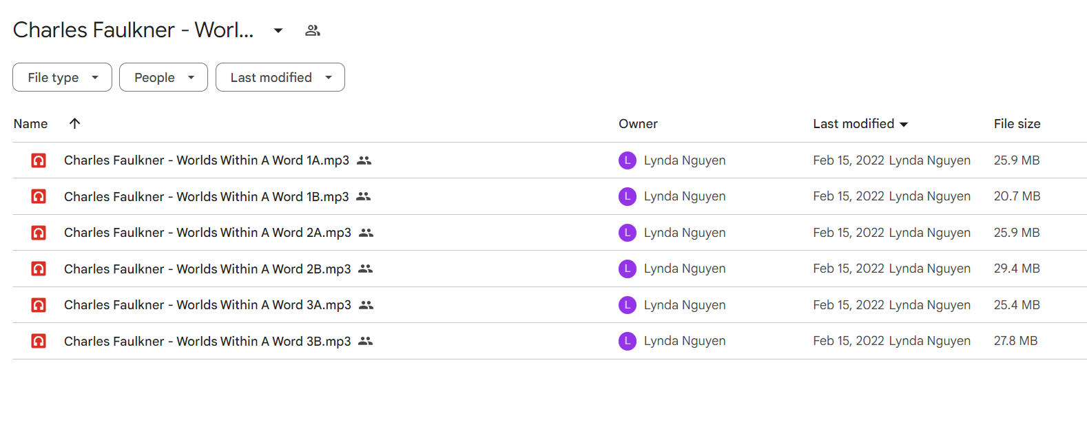
Task: Click owner name Lynda Nguyen for Word 3B.mp3
Action: tap(685, 341)
